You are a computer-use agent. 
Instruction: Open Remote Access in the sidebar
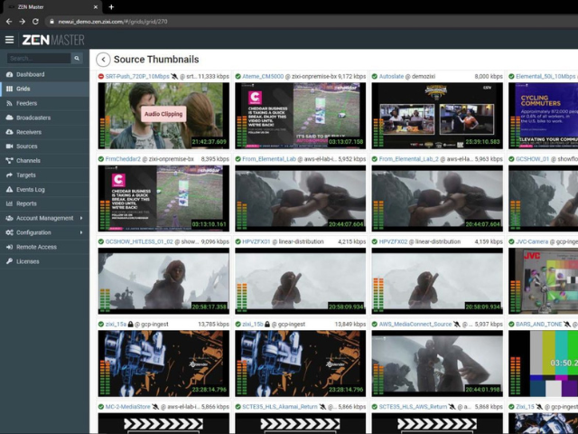[x=44, y=247]
